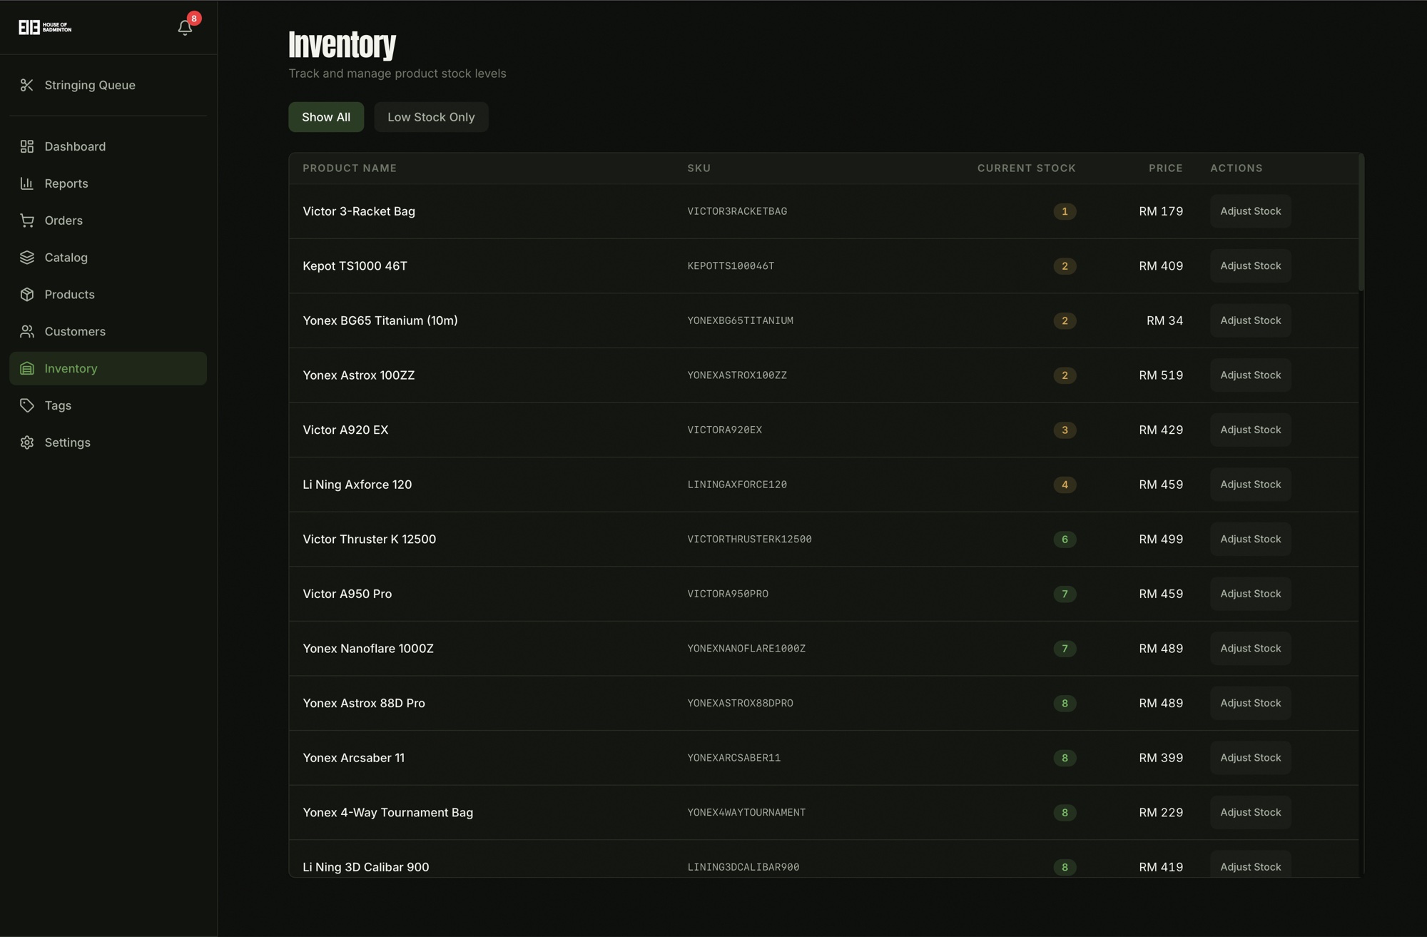Click price RM 229

1161,812
